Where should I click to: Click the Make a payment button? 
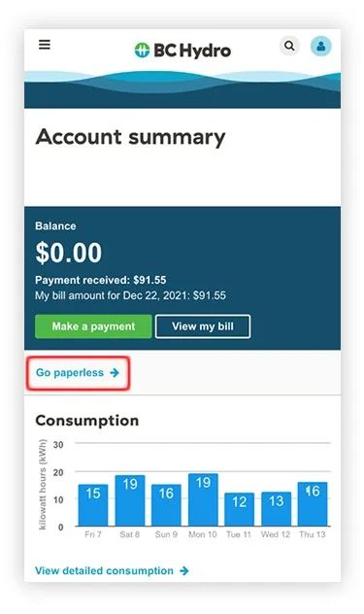[x=93, y=326]
